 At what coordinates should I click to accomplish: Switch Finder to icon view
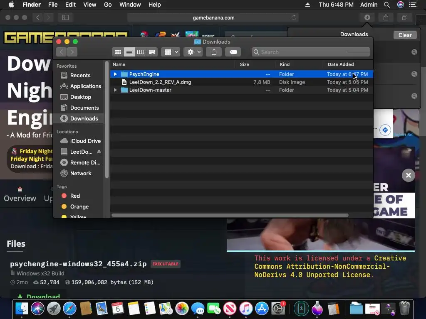click(118, 52)
